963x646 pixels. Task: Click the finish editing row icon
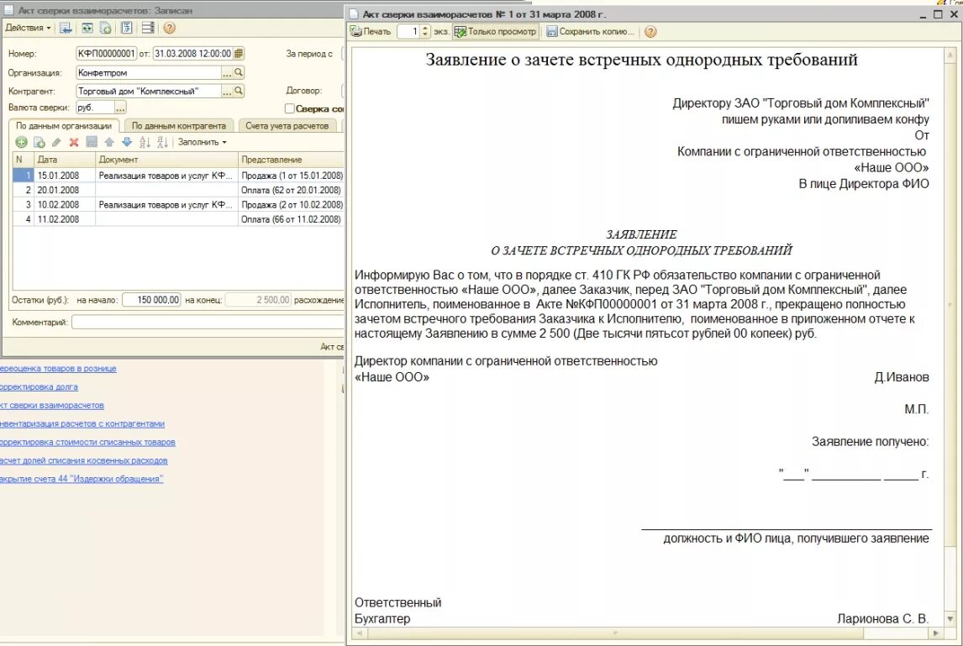(92, 142)
